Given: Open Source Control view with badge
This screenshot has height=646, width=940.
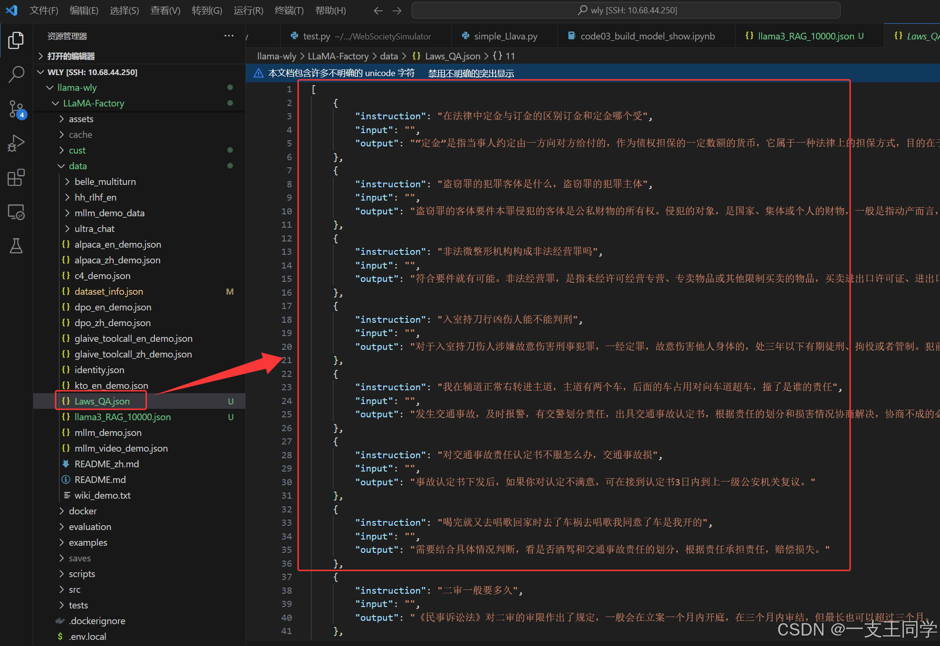Looking at the screenshot, I should 16,109.
